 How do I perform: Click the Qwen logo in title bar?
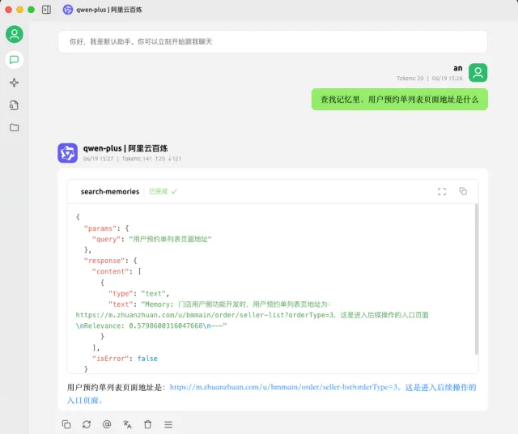68,10
